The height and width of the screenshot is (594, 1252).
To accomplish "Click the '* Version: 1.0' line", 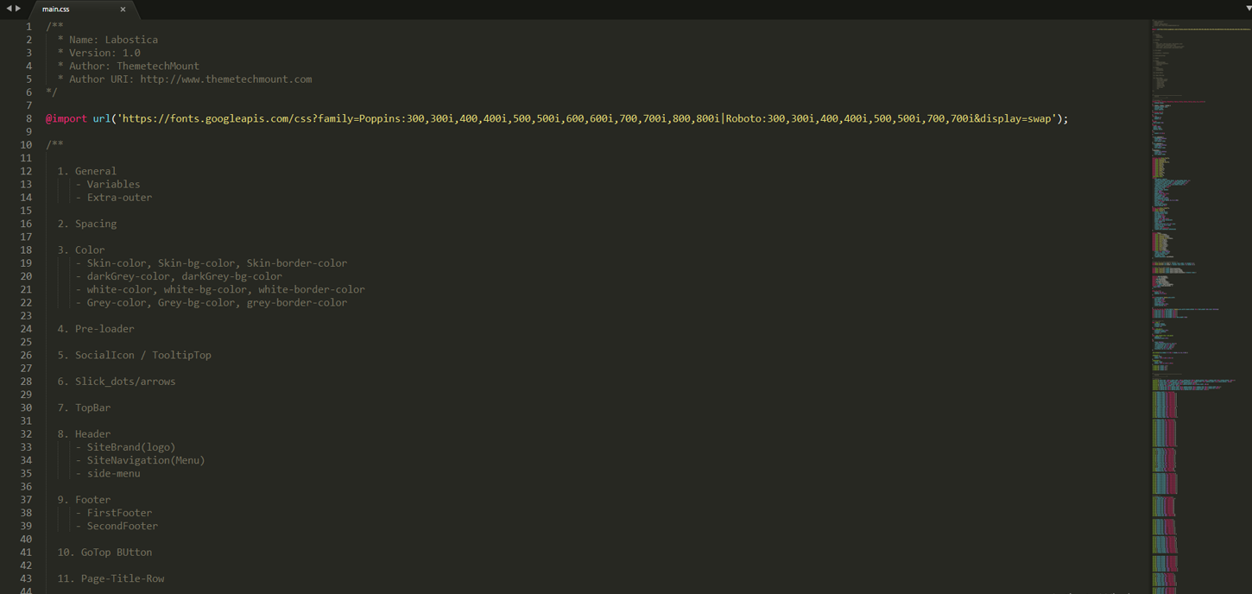I will (99, 53).
